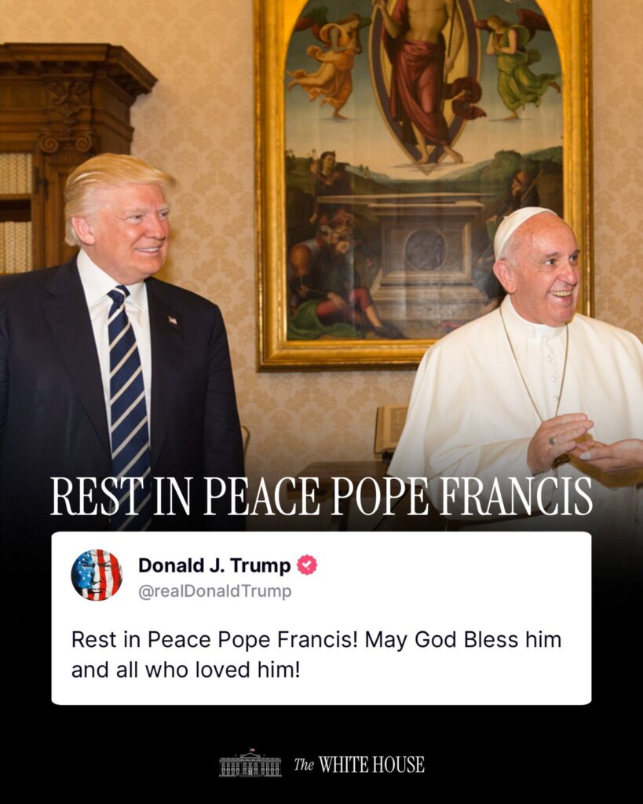Select the open book on the desk
The height and width of the screenshot is (804, 643).
(x=391, y=429)
